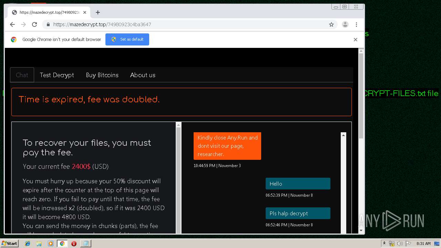Open Windows Media Player from the taskbar
441x248 pixels.
pyautogui.click(x=51, y=244)
